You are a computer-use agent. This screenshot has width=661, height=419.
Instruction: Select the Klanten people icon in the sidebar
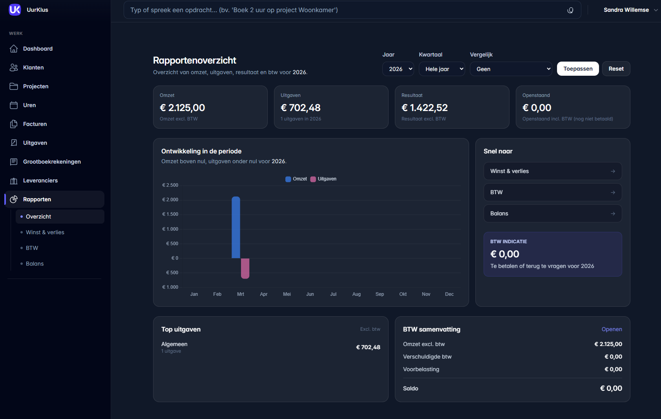(x=14, y=67)
